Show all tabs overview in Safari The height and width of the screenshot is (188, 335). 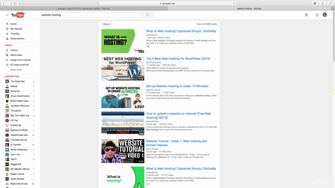click(330, 4)
